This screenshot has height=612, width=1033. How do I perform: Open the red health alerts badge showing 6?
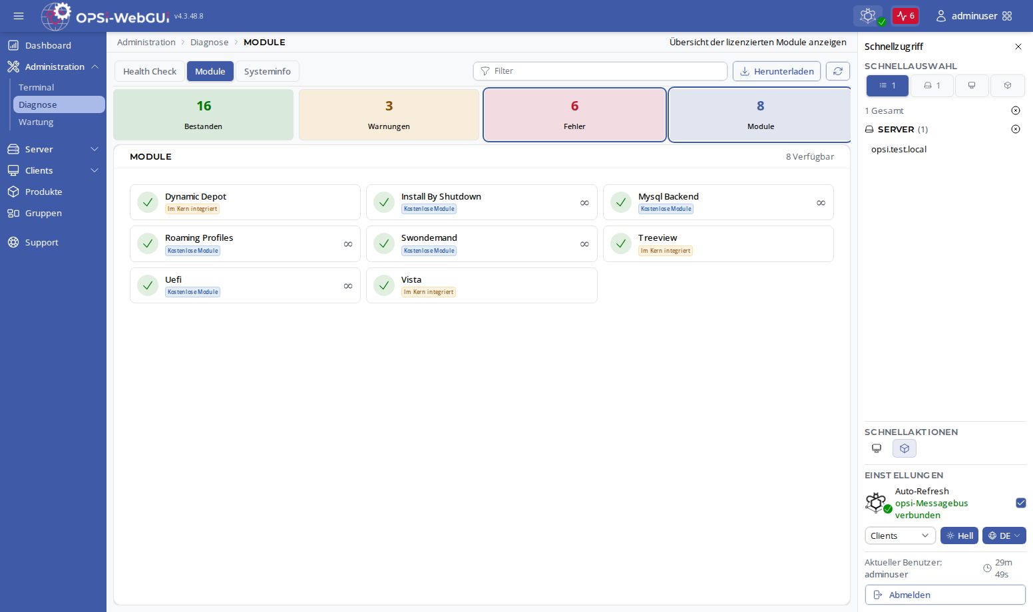pos(905,16)
